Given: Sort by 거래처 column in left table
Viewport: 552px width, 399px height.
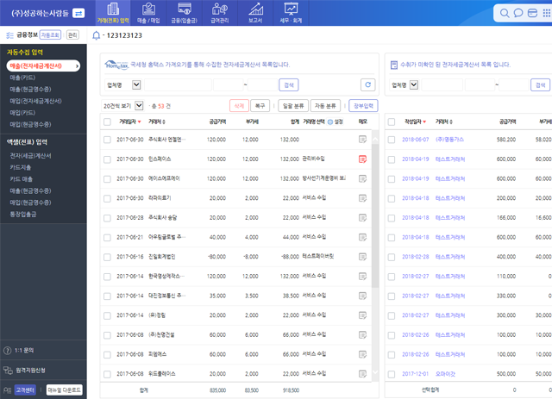Looking at the screenshot, I should point(157,122).
